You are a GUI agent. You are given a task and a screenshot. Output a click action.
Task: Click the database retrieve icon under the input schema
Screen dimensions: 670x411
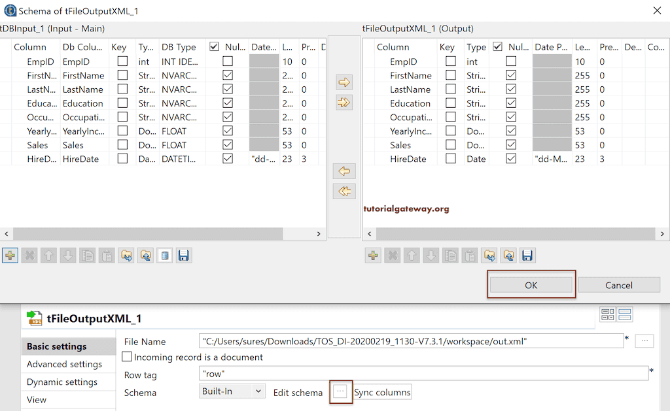164,255
